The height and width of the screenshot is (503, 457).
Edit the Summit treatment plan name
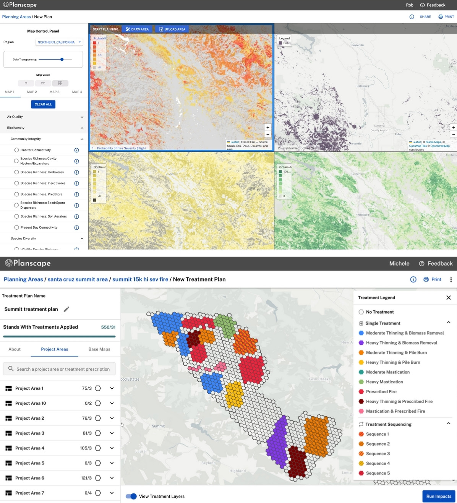tap(66, 309)
